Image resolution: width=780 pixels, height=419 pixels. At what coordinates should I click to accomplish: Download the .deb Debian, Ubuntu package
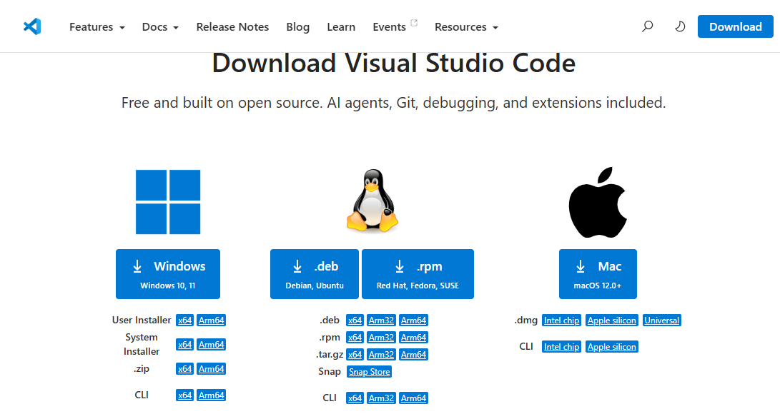(315, 274)
